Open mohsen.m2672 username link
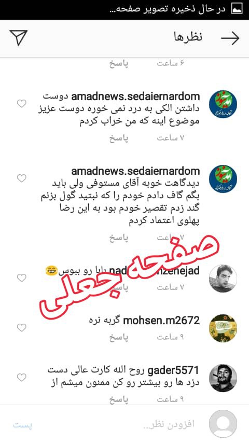 (x=162, y=321)
